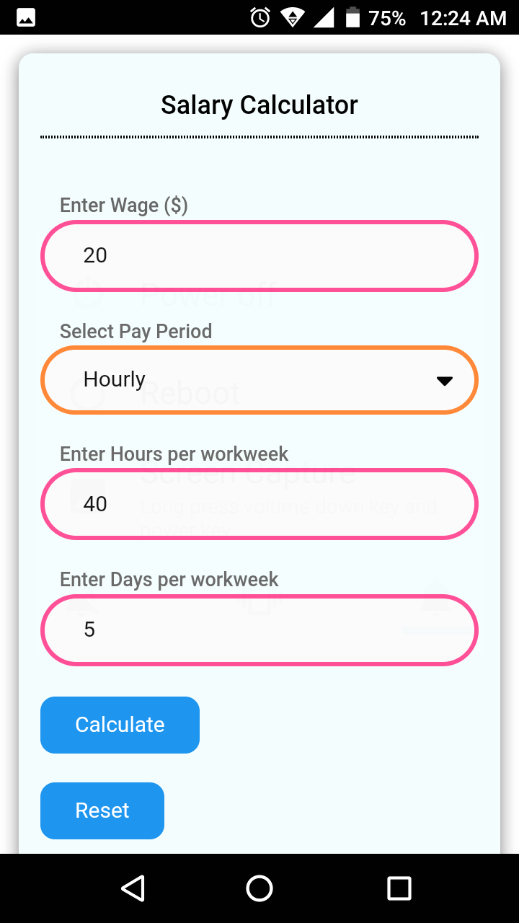Tap the battery icon in status bar
Viewport: 519px width, 923px height.
pyautogui.click(x=352, y=17)
